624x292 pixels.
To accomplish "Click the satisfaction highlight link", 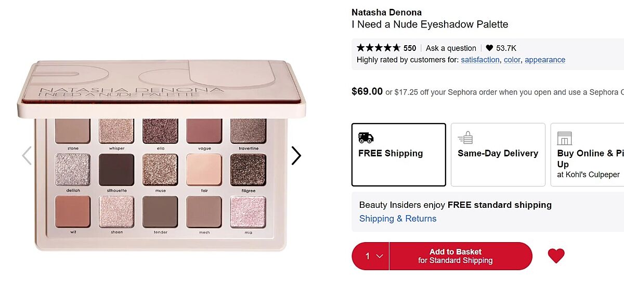I will point(480,60).
